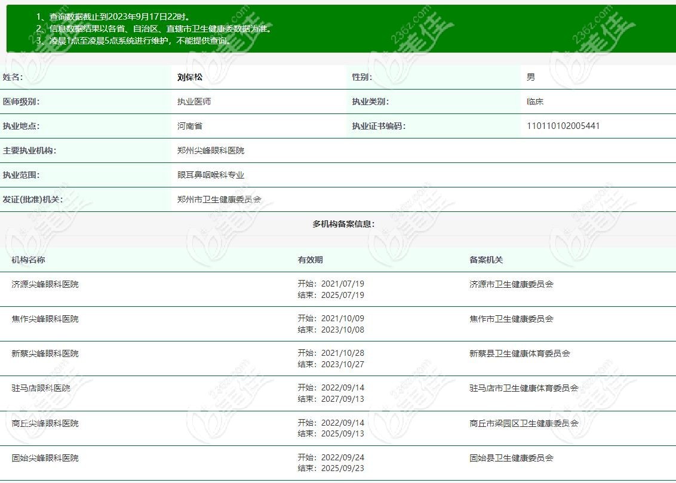
Task: Select the 商丘尖峰眼科医院 row name
Action: (x=45, y=423)
